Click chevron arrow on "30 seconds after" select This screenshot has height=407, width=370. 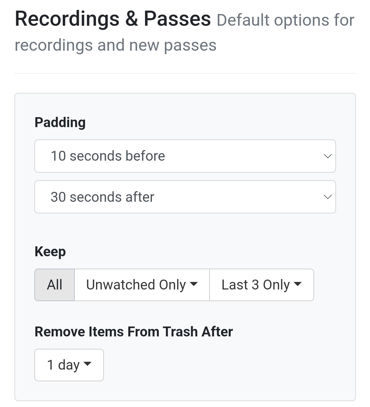tap(327, 197)
